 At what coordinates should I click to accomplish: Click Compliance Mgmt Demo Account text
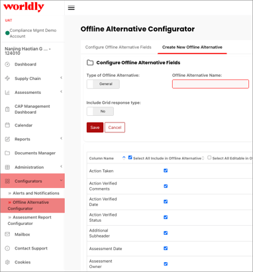coord(33,33)
